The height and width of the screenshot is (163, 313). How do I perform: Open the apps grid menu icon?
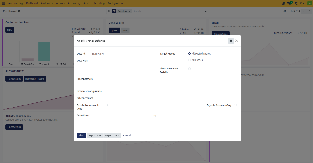[x=4, y=3]
